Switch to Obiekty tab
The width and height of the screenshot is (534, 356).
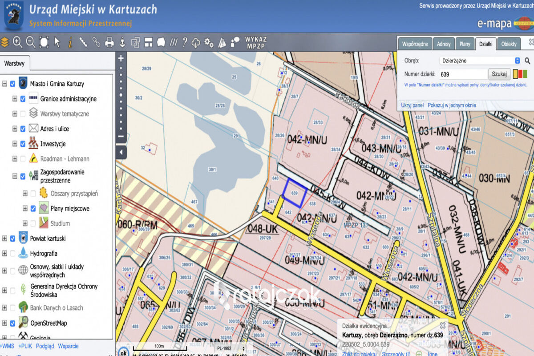tap(509, 44)
